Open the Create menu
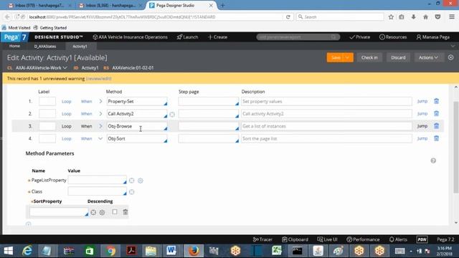 217,37
